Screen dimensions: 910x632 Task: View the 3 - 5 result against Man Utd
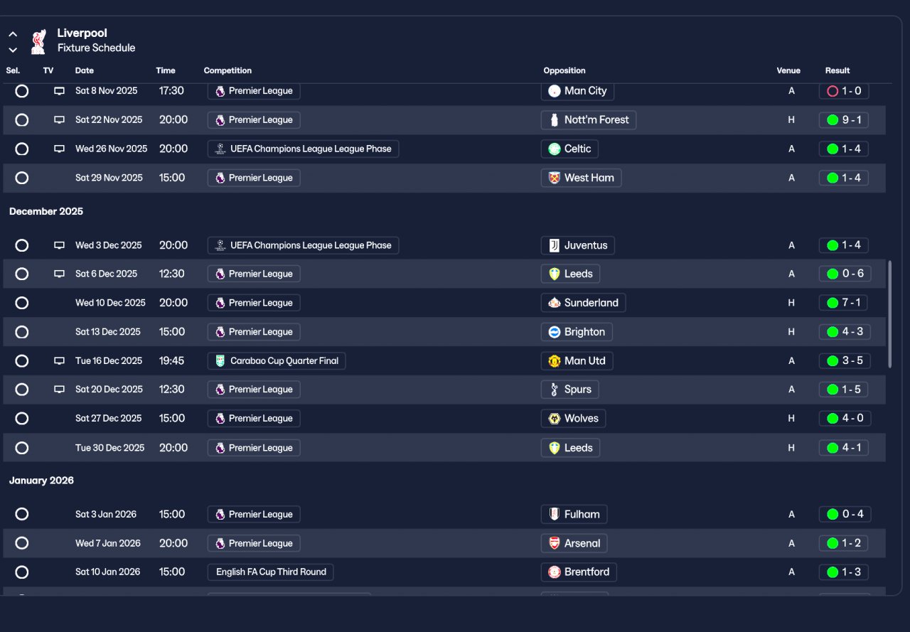point(845,361)
